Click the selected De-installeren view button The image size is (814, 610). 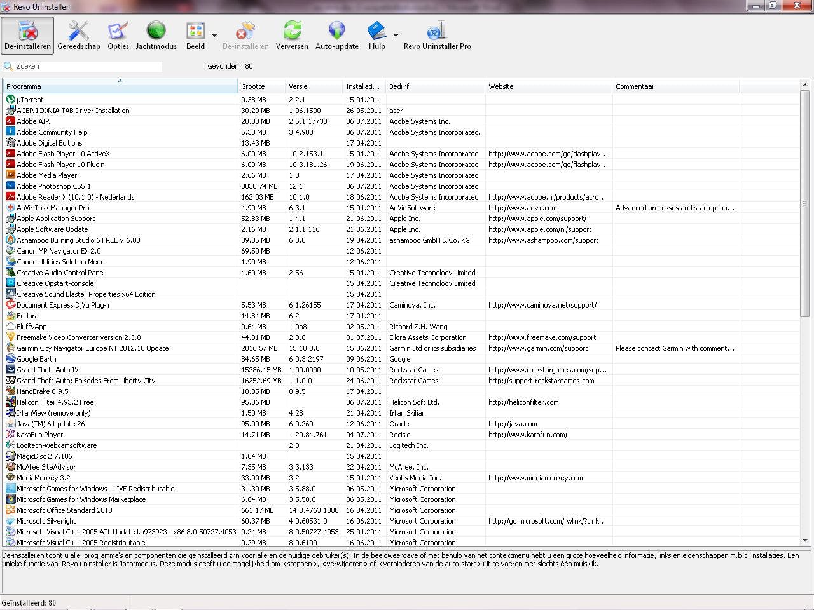[x=27, y=36]
